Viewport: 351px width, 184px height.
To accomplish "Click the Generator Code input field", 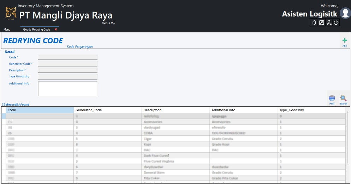I will pyautogui.click(x=67, y=64).
